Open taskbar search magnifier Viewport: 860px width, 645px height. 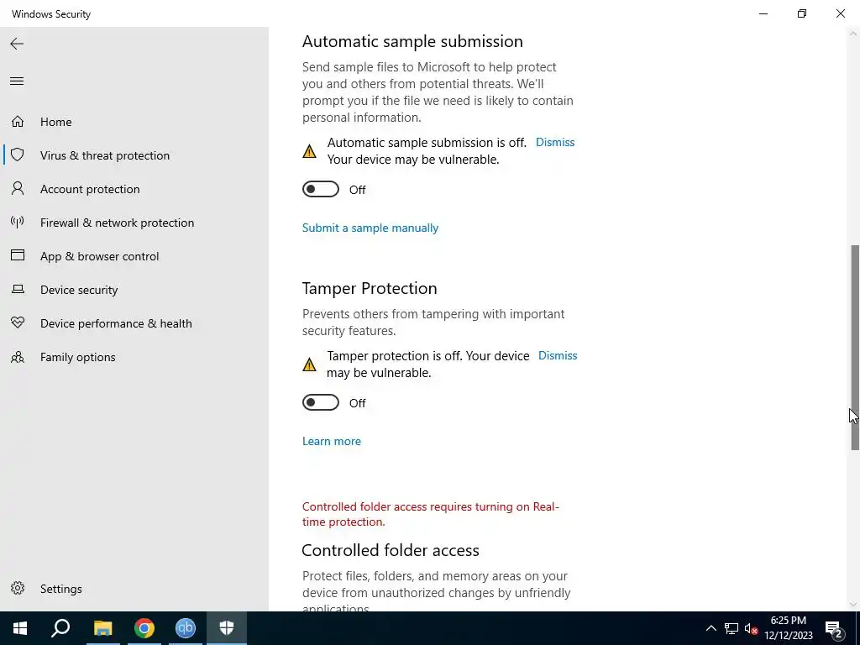coord(60,628)
